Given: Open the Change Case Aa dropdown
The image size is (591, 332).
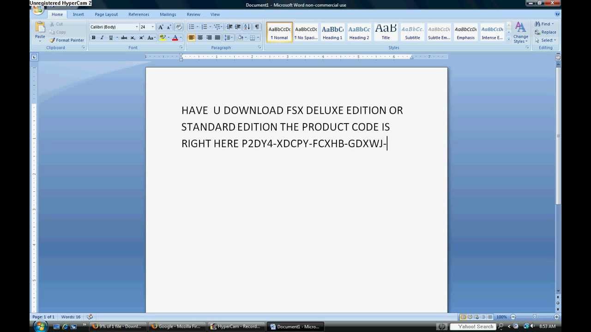Looking at the screenshot, I should [152, 38].
